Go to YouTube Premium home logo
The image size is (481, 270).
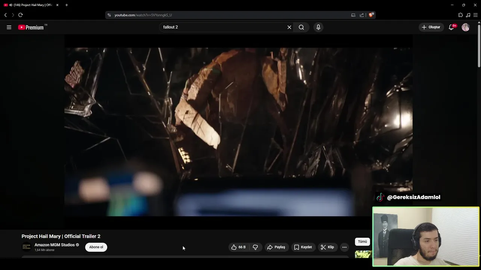tap(32, 27)
